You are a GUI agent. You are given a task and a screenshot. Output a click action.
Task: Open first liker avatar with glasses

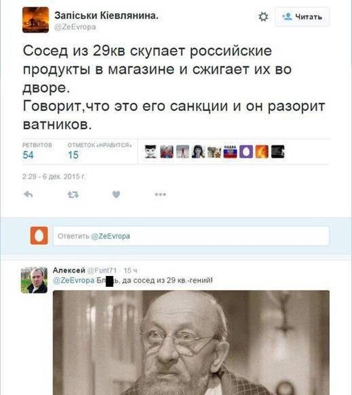point(150,152)
